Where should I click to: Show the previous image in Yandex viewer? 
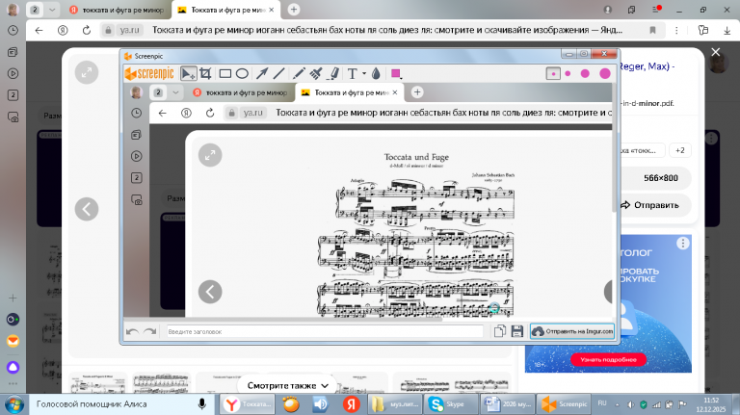click(87, 209)
